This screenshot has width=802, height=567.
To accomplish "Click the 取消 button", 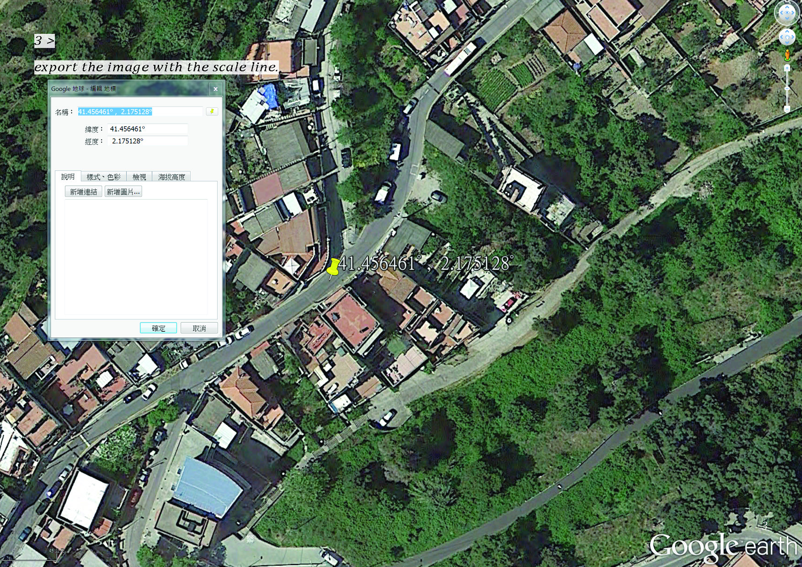I will point(199,328).
